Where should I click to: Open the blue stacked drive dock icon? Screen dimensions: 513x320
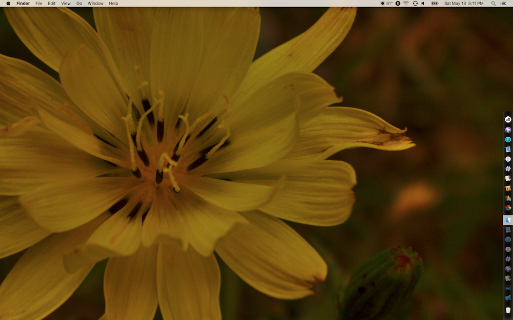coord(508,288)
